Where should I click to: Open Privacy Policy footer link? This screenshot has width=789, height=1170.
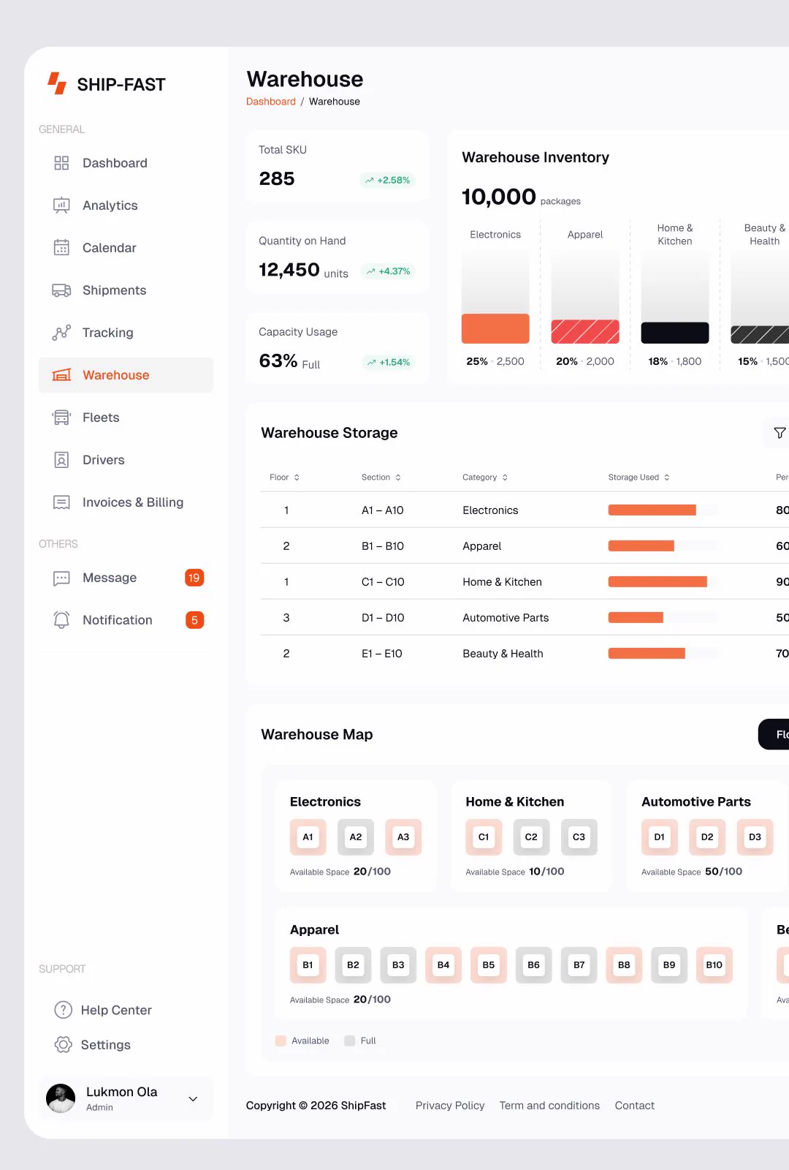coord(450,1106)
